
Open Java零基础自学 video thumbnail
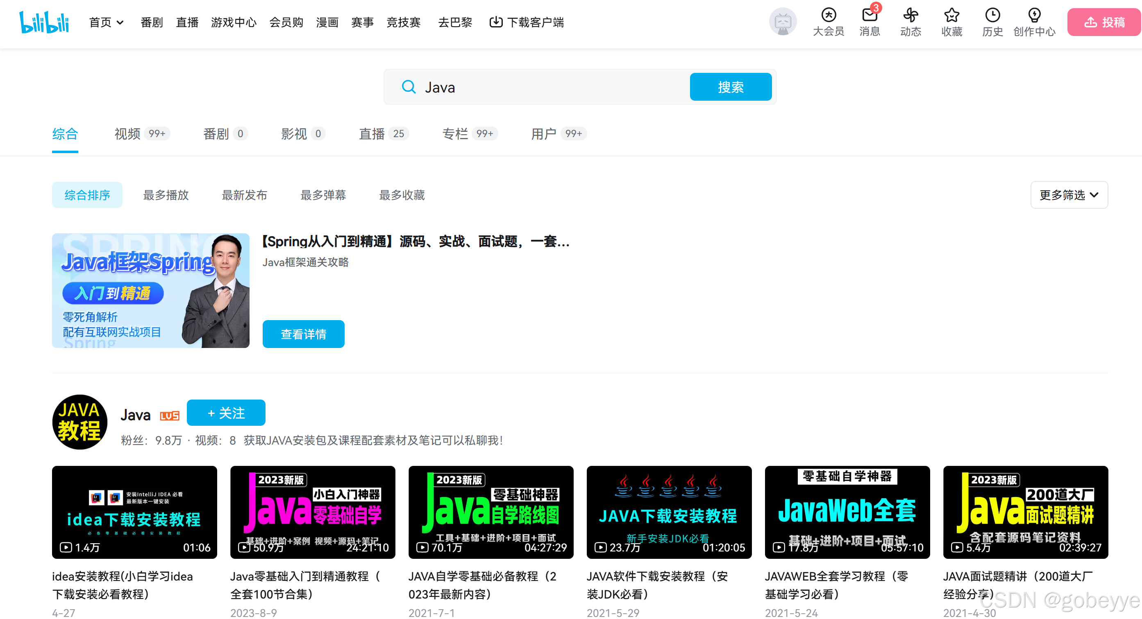(x=313, y=512)
